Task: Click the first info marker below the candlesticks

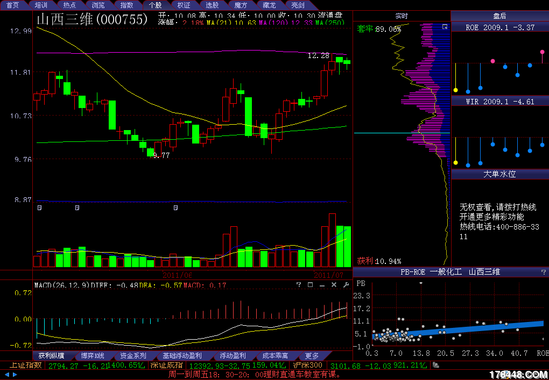Action: click(39, 207)
